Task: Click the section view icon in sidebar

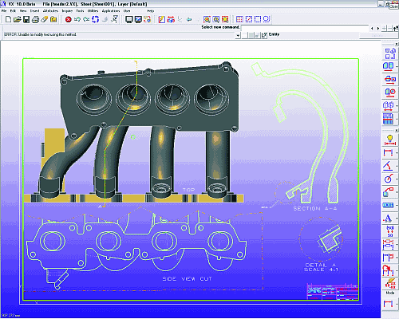Action: 390,80
